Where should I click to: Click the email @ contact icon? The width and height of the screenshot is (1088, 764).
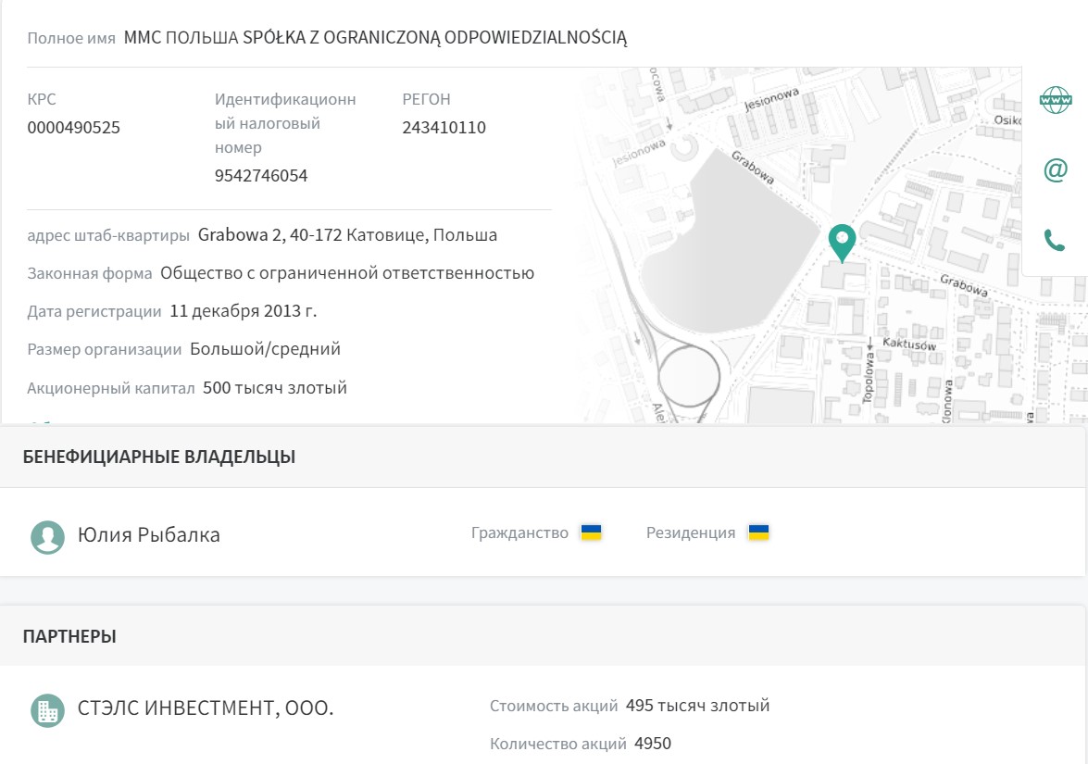1055,170
